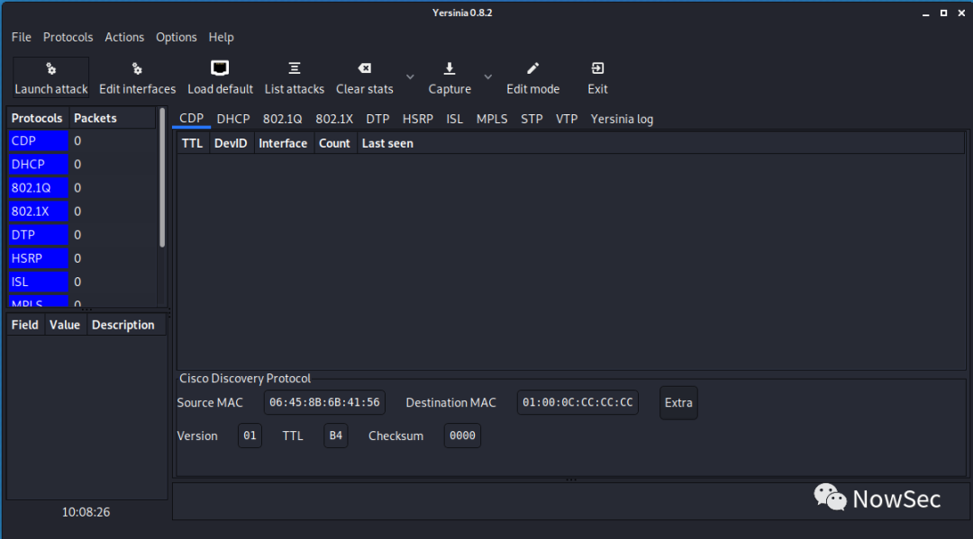The image size is (973, 539).
Task: Switch to the HSRP tab
Action: [418, 119]
